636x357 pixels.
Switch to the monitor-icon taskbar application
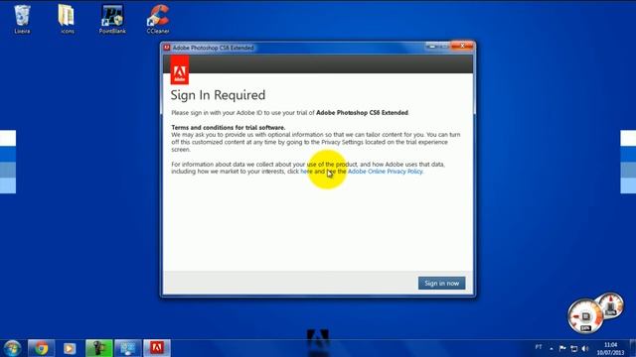click(x=128, y=348)
